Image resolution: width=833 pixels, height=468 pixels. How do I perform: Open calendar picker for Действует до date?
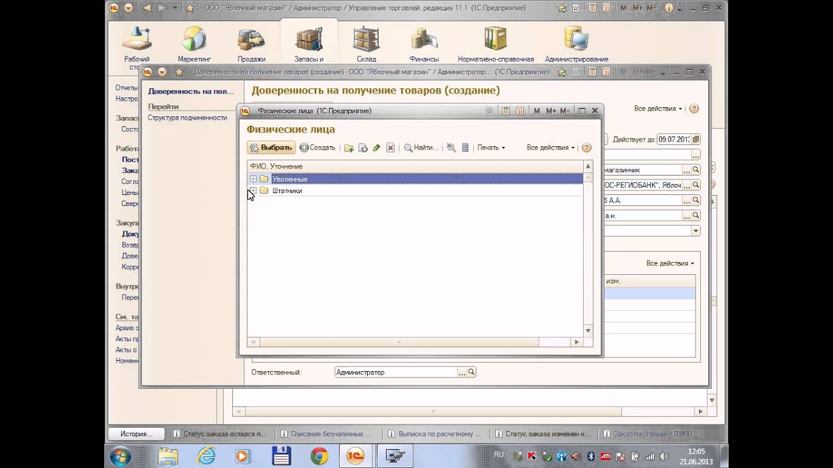(x=696, y=139)
